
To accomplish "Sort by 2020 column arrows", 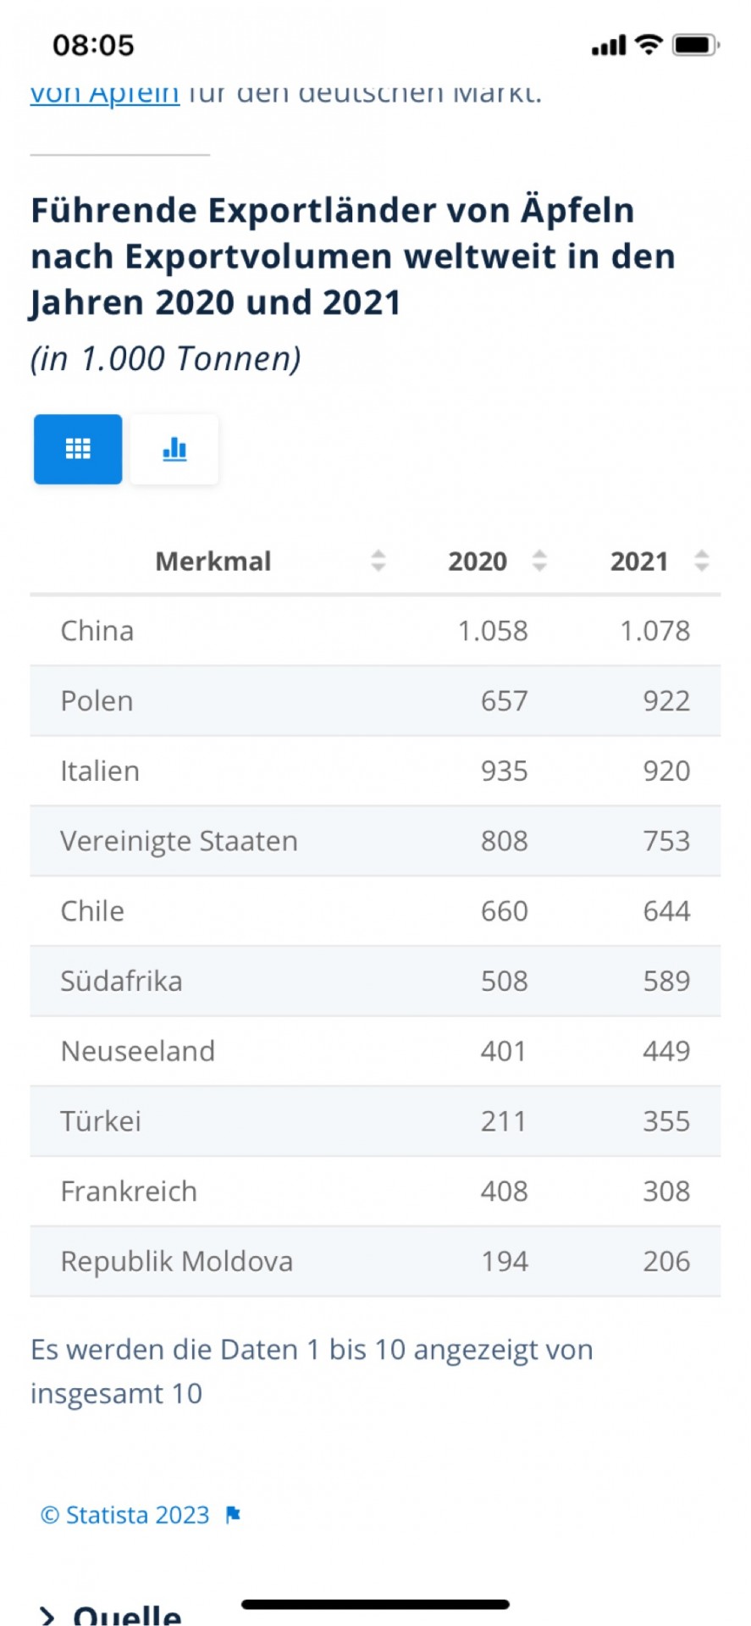I will [x=539, y=561].
